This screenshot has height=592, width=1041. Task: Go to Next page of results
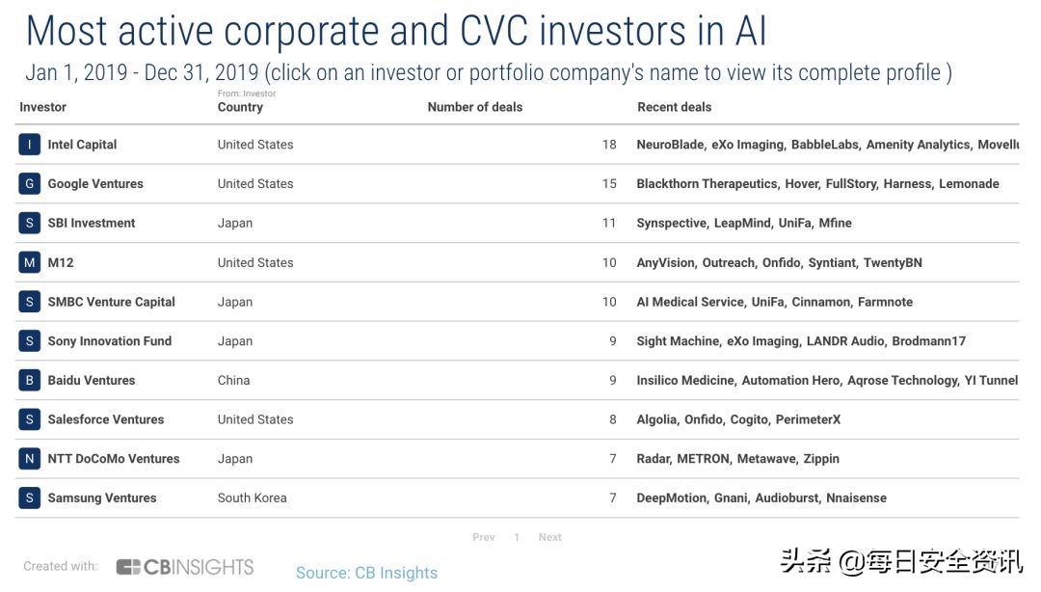click(x=549, y=537)
